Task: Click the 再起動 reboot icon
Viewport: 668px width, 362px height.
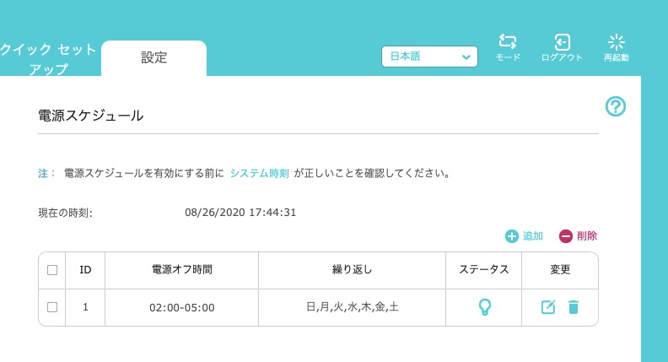Action: click(616, 42)
